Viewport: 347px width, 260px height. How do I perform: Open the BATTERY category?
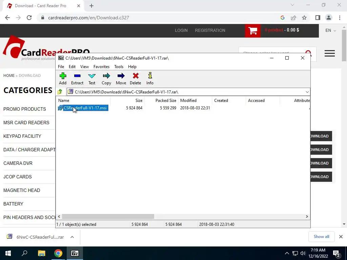coord(13,203)
